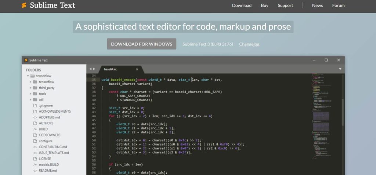
Task: Open the configure file
Action: [x=46, y=141]
